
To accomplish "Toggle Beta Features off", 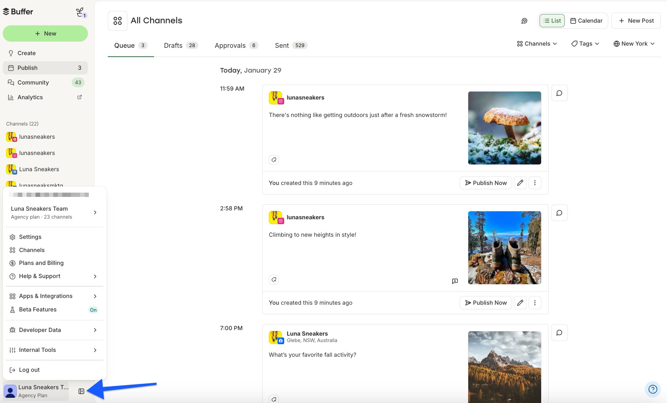I will point(93,310).
